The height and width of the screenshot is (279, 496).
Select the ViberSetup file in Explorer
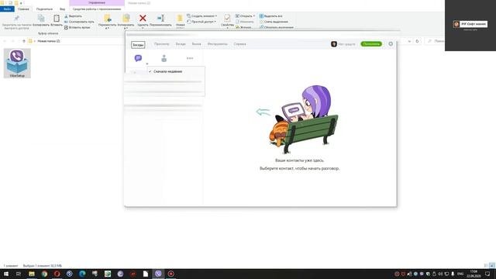[17, 63]
